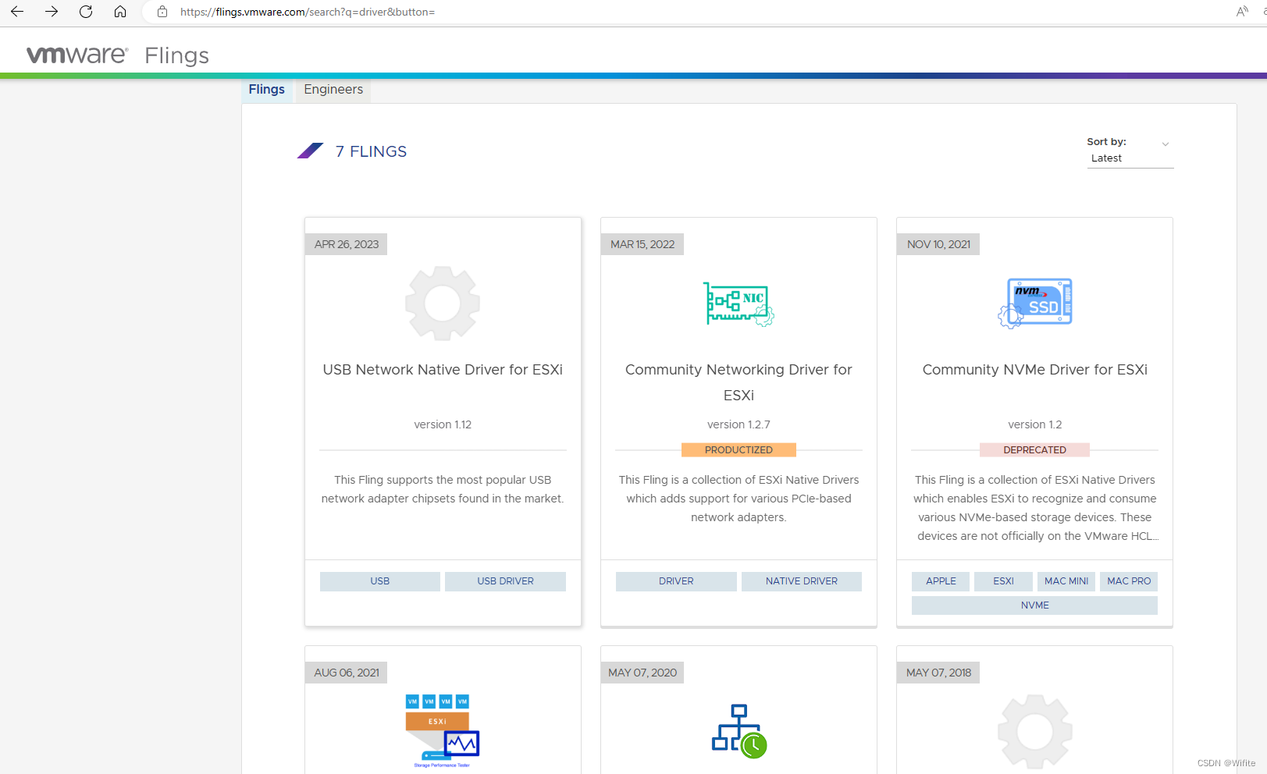Go back with the browser back arrow

(17, 12)
